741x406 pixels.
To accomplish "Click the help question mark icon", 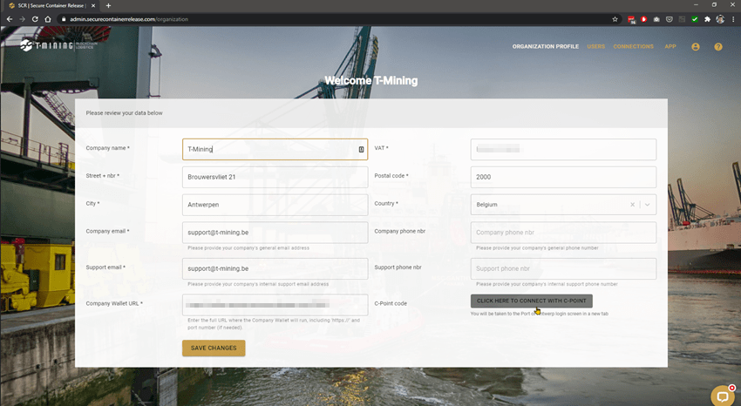I will coord(718,46).
